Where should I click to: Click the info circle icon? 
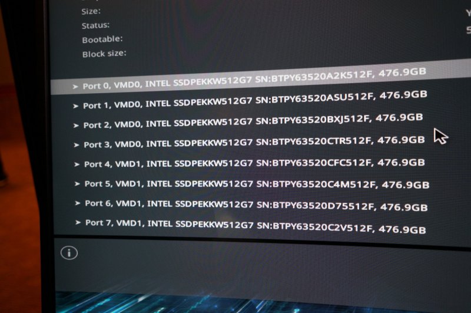(69, 253)
